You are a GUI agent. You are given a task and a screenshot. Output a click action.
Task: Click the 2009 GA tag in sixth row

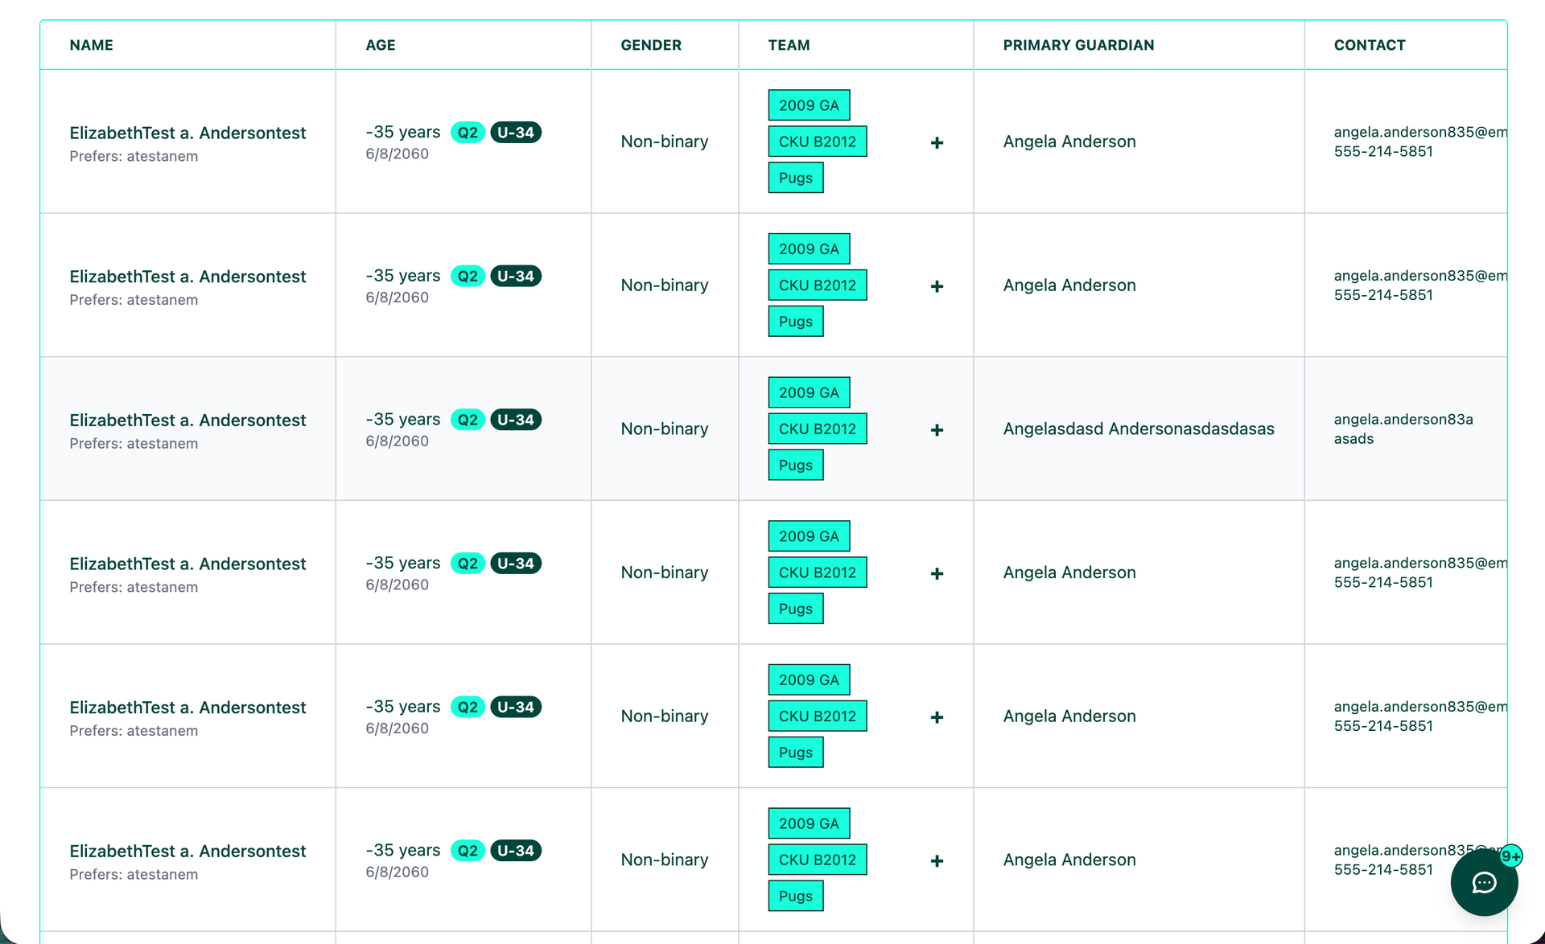(809, 823)
